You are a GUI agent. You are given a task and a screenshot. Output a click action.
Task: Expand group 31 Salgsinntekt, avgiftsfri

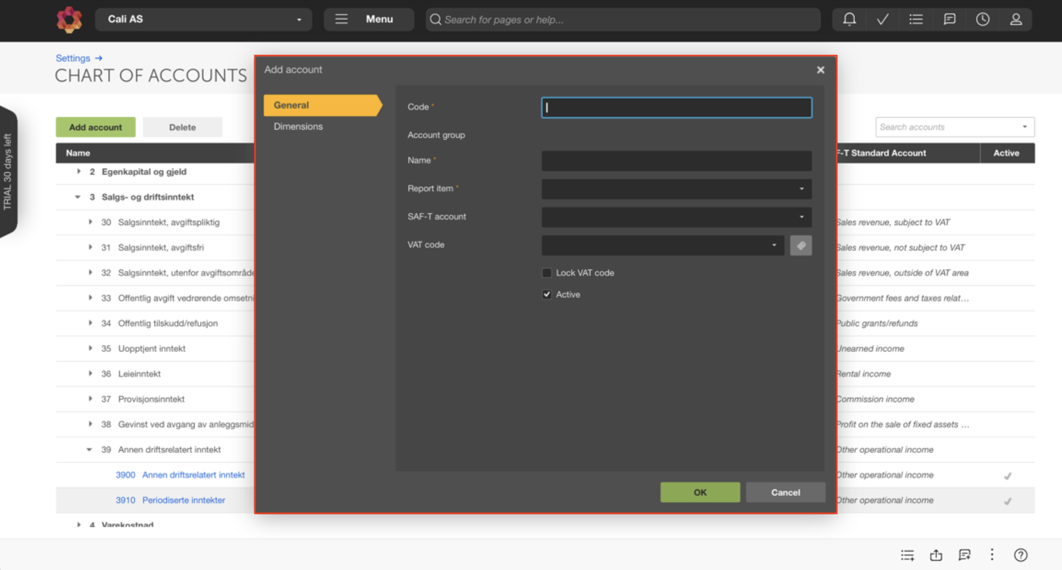pyautogui.click(x=90, y=247)
